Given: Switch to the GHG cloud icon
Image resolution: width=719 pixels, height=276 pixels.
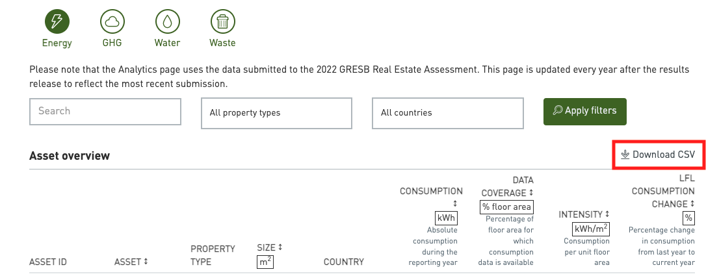Looking at the screenshot, I should 112,21.
